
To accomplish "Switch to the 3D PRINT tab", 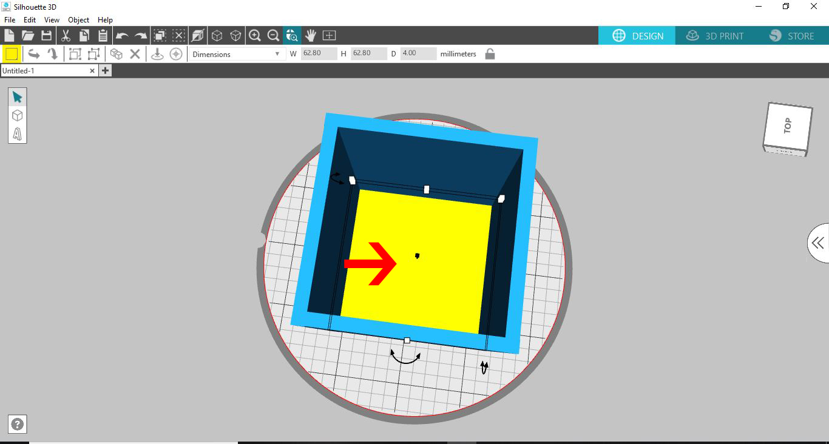I will [714, 36].
